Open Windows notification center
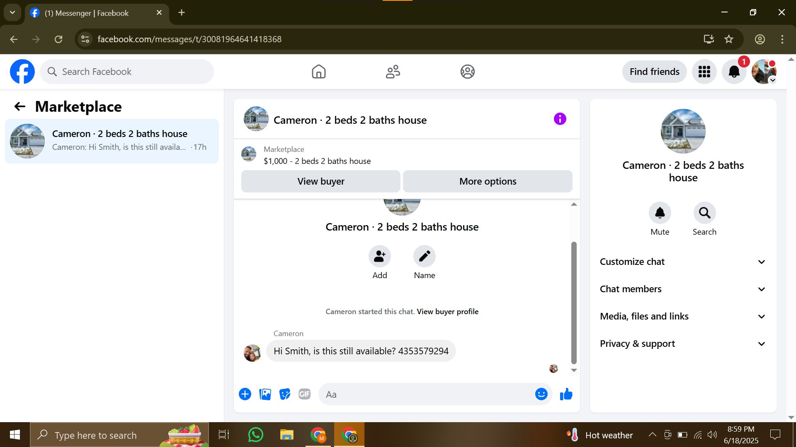 point(775,435)
